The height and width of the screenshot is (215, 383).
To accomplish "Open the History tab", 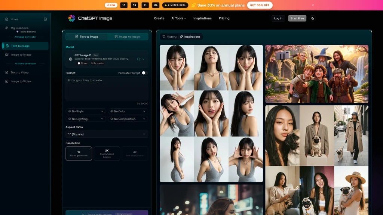I will [x=169, y=37].
